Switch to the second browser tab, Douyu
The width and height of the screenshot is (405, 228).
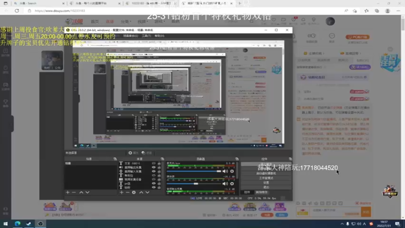coord(95,4)
